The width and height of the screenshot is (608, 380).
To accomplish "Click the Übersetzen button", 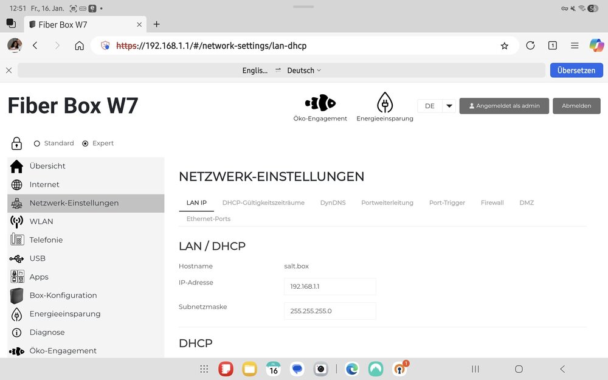I will (576, 70).
